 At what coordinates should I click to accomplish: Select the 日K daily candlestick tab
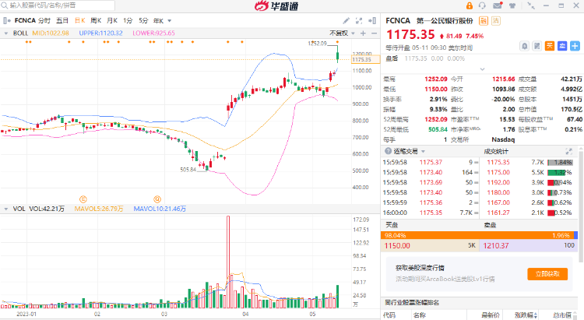click(80, 21)
